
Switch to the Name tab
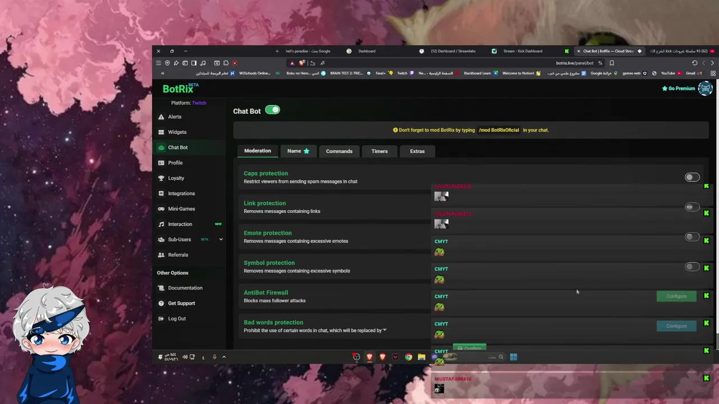pyautogui.click(x=298, y=151)
